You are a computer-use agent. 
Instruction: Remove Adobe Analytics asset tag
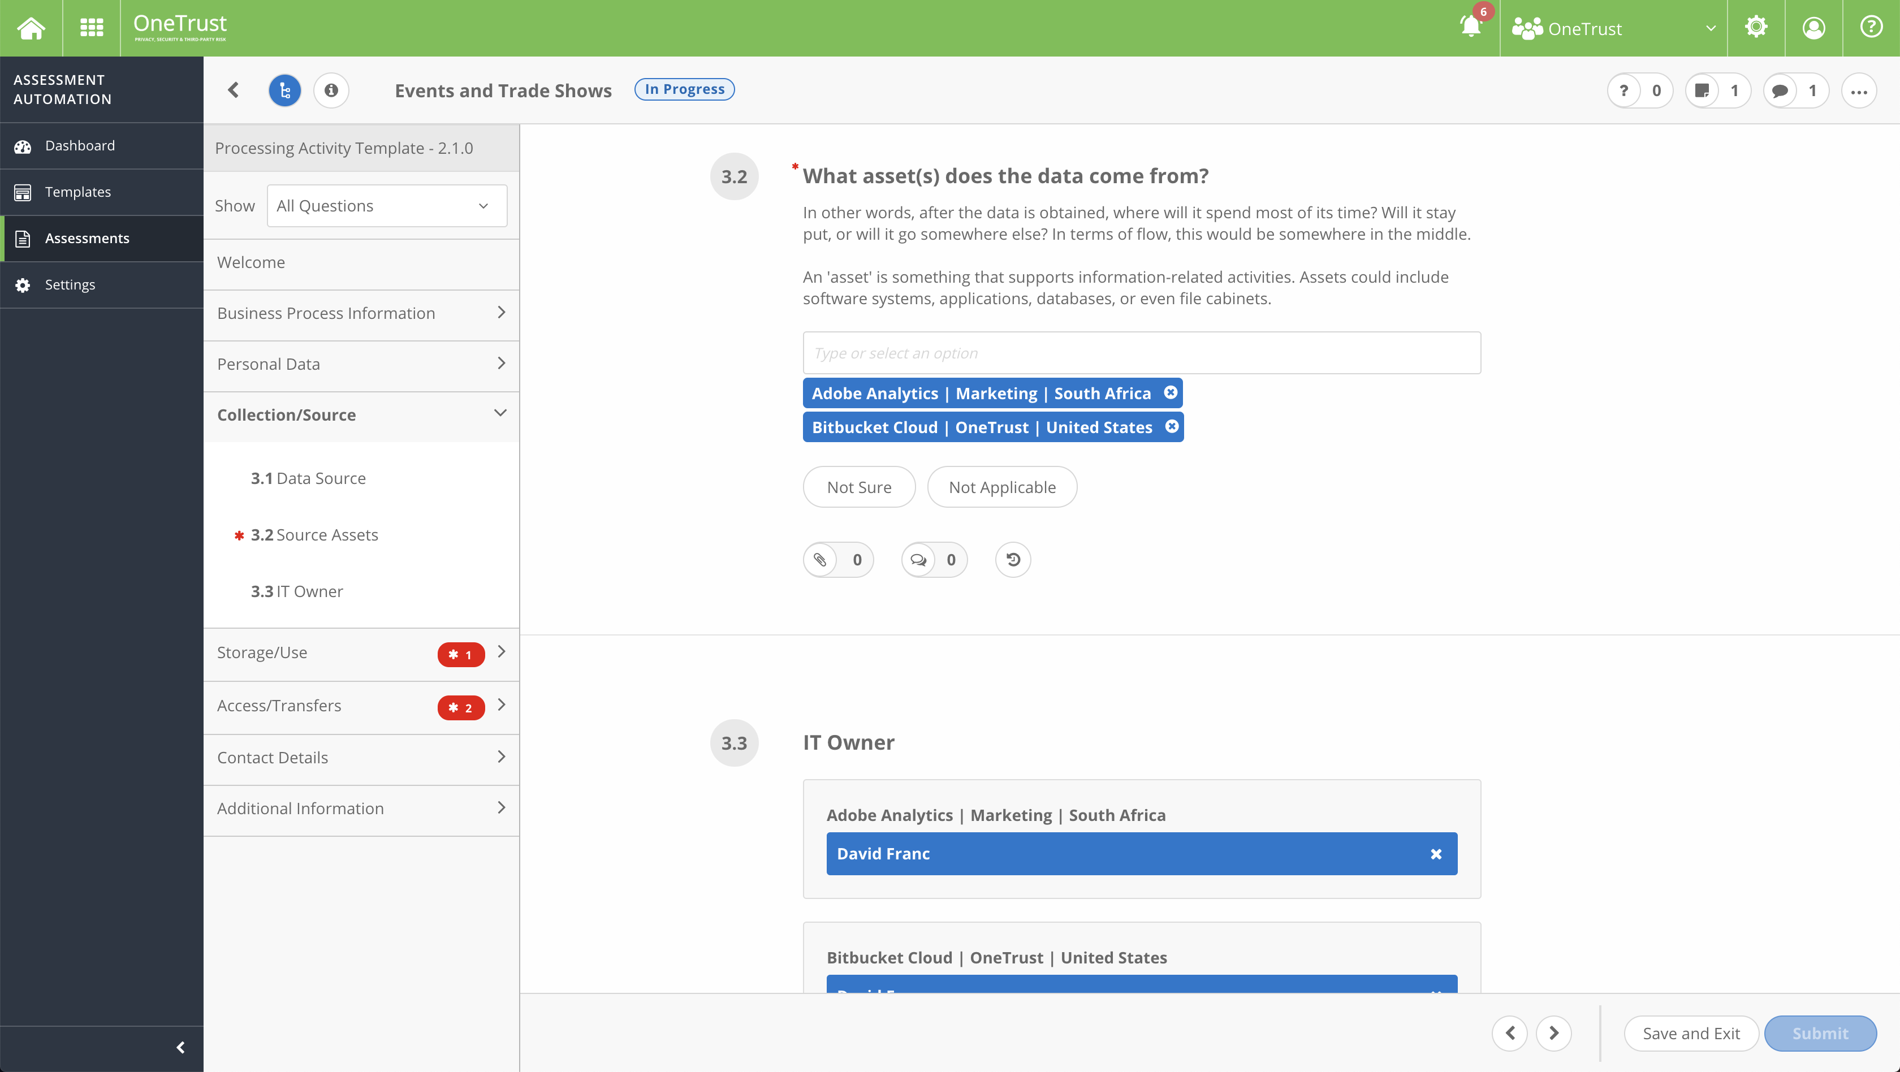pyautogui.click(x=1171, y=392)
